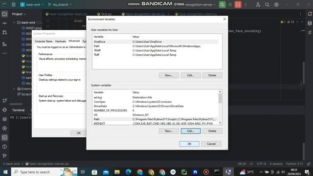The width and height of the screenshot is (313, 176).
Task: Click Delete button under User variables
Action: click(x=212, y=75)
